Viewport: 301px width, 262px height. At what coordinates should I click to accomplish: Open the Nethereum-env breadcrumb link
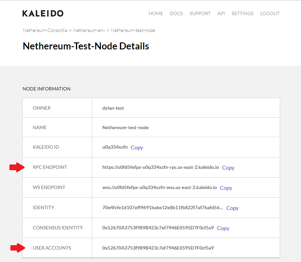(89, 30)
